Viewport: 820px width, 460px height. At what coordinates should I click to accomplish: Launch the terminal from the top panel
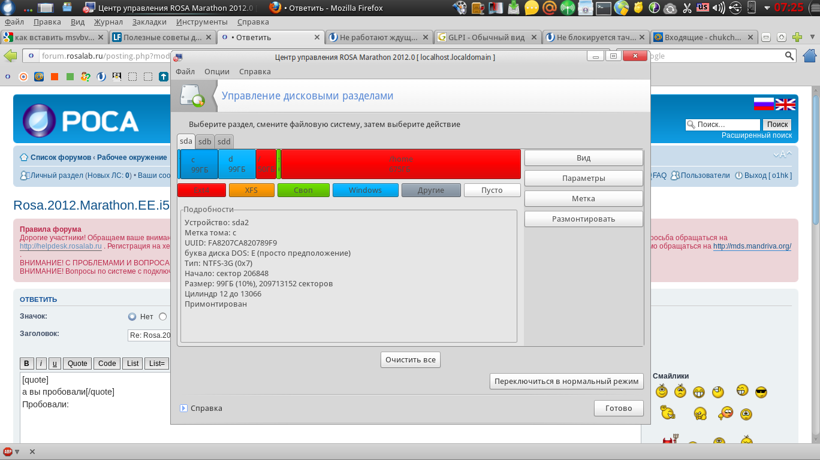pos(604,8)
